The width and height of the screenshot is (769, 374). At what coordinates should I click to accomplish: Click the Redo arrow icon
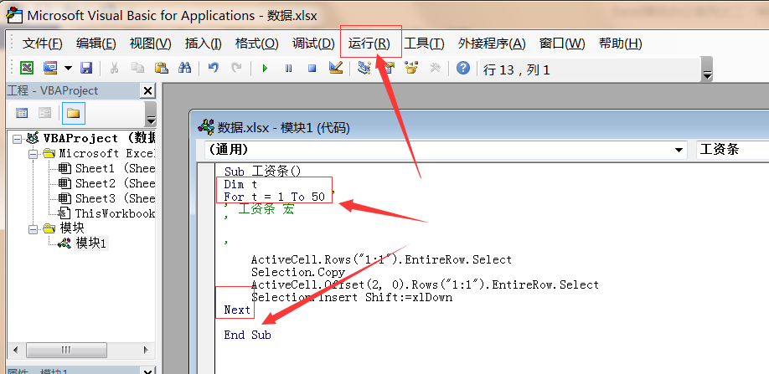(237, 68)
